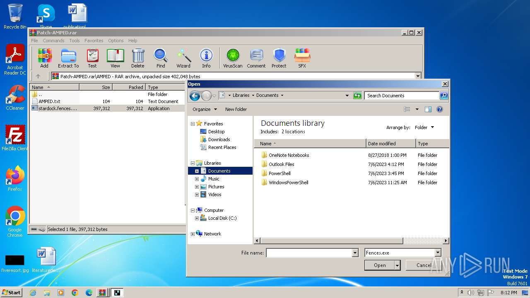The image size is (530, 298).
Task: Click the Windows Start button
Action: pyautogui.click(x=11, y=293)
